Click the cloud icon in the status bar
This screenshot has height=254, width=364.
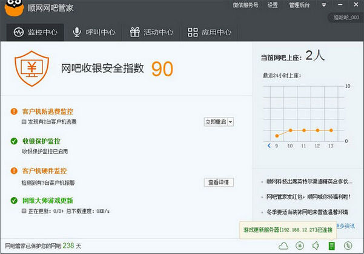283,246
